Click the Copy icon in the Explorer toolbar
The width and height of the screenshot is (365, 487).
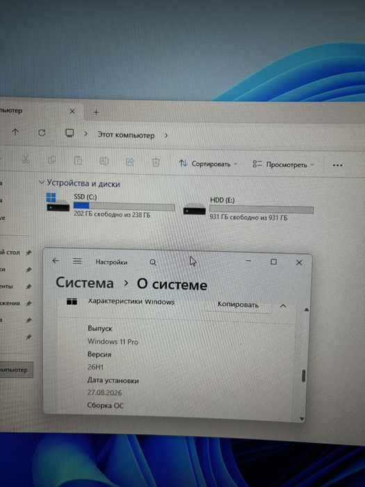(52, 160)
